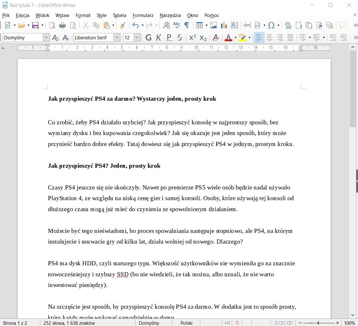Center the paragraph horizontally
The height and width of the screenshot is (326, 358).
click(269, 38)
